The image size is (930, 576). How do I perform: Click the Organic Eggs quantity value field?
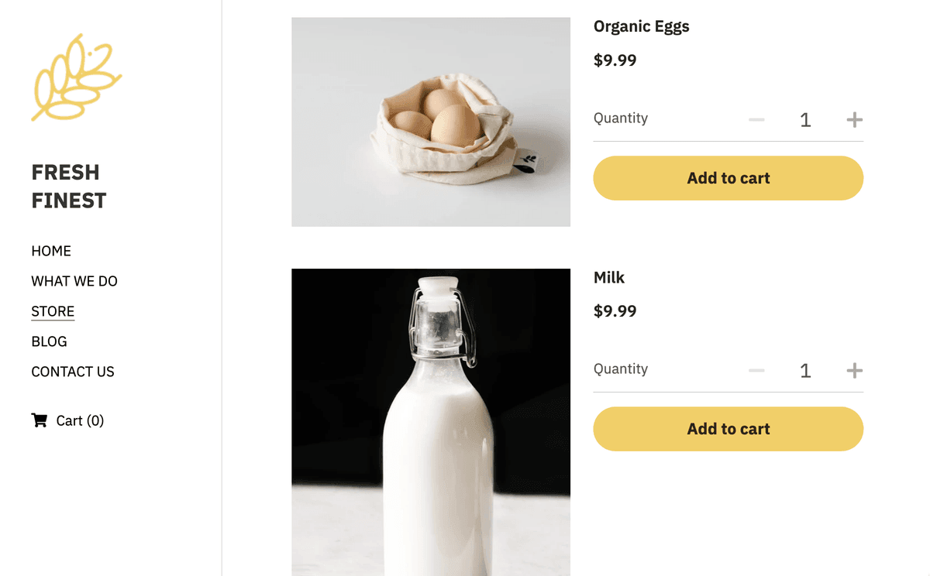point(805,120)
